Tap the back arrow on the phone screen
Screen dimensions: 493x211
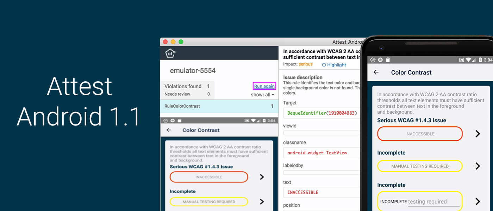[x=376, y=72]
